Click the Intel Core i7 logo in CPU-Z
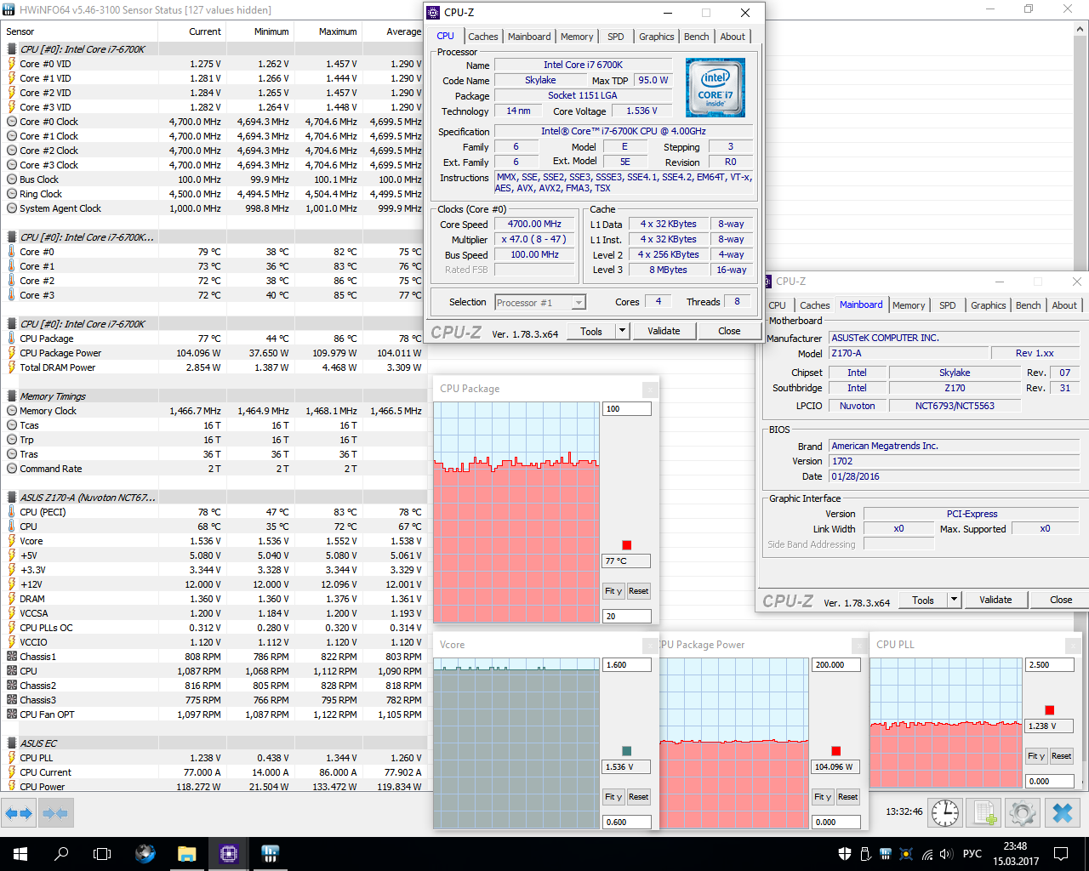The image size is (1089, 871). [716, 87]
